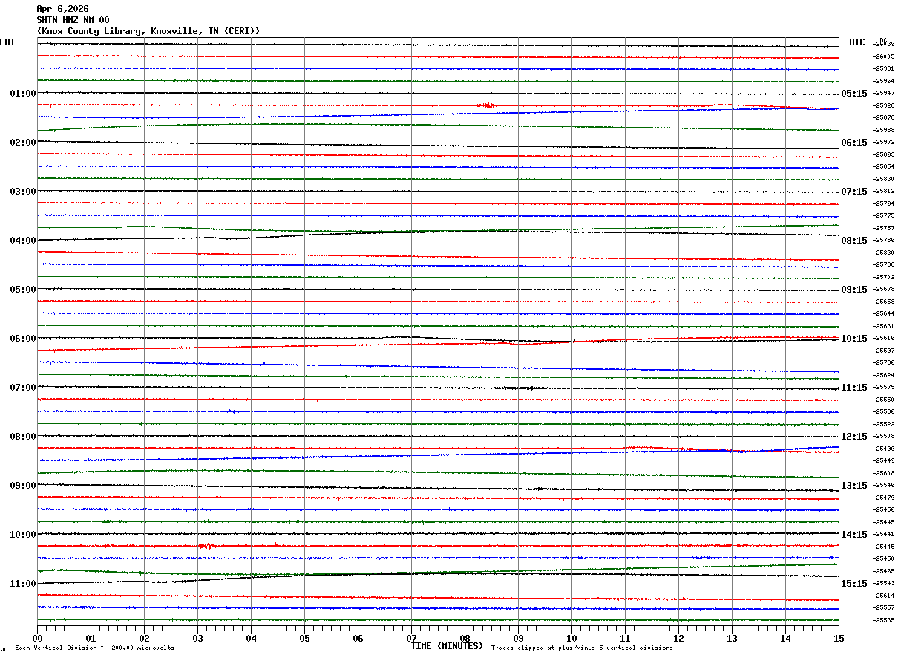Click minute axis tick label "12"
The width and height of the screenshot is (898, 658).
678,638
